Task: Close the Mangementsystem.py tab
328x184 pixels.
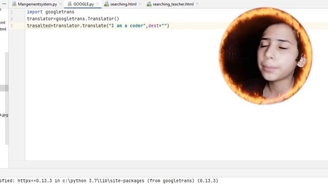Action: coord(60,4)
